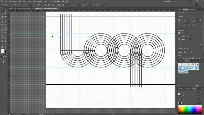Click the Home symbol in Symbols panel
The image size is (204, 115).
tap(180, 72)
